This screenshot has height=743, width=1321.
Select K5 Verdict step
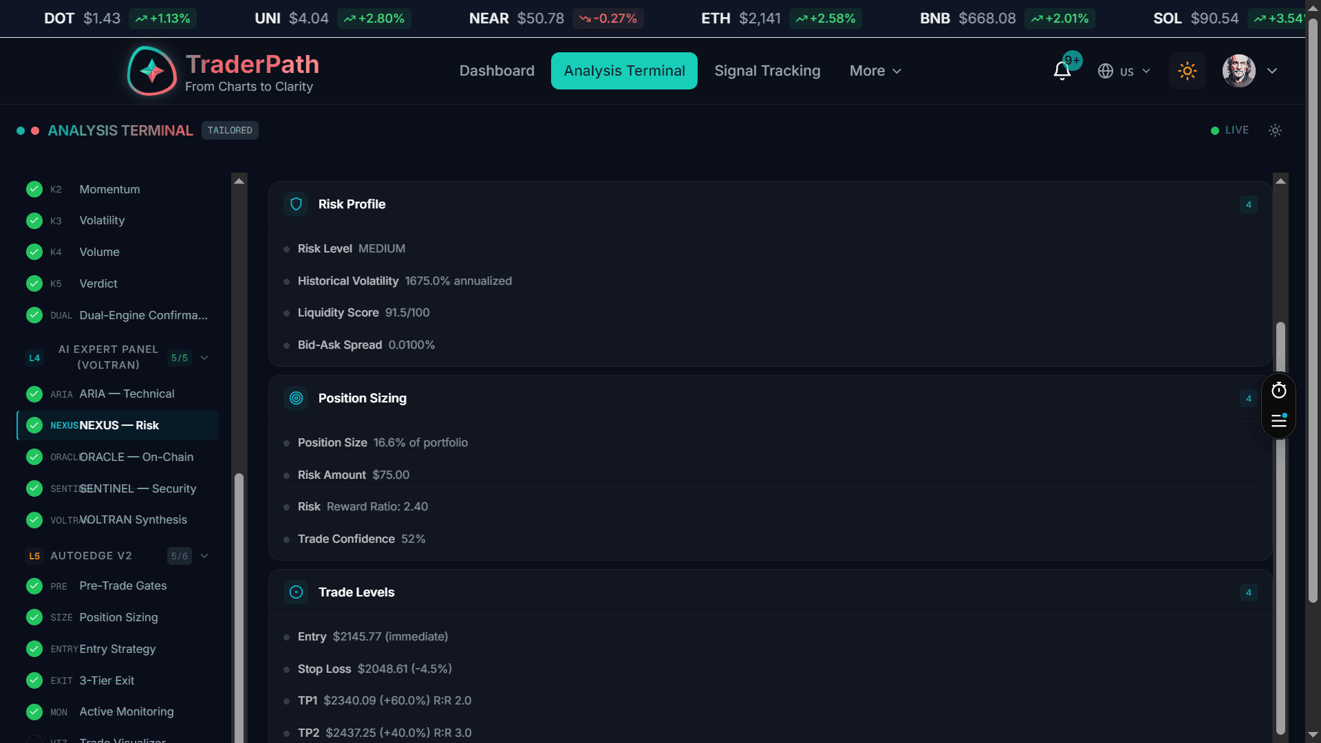pos(117,283)
